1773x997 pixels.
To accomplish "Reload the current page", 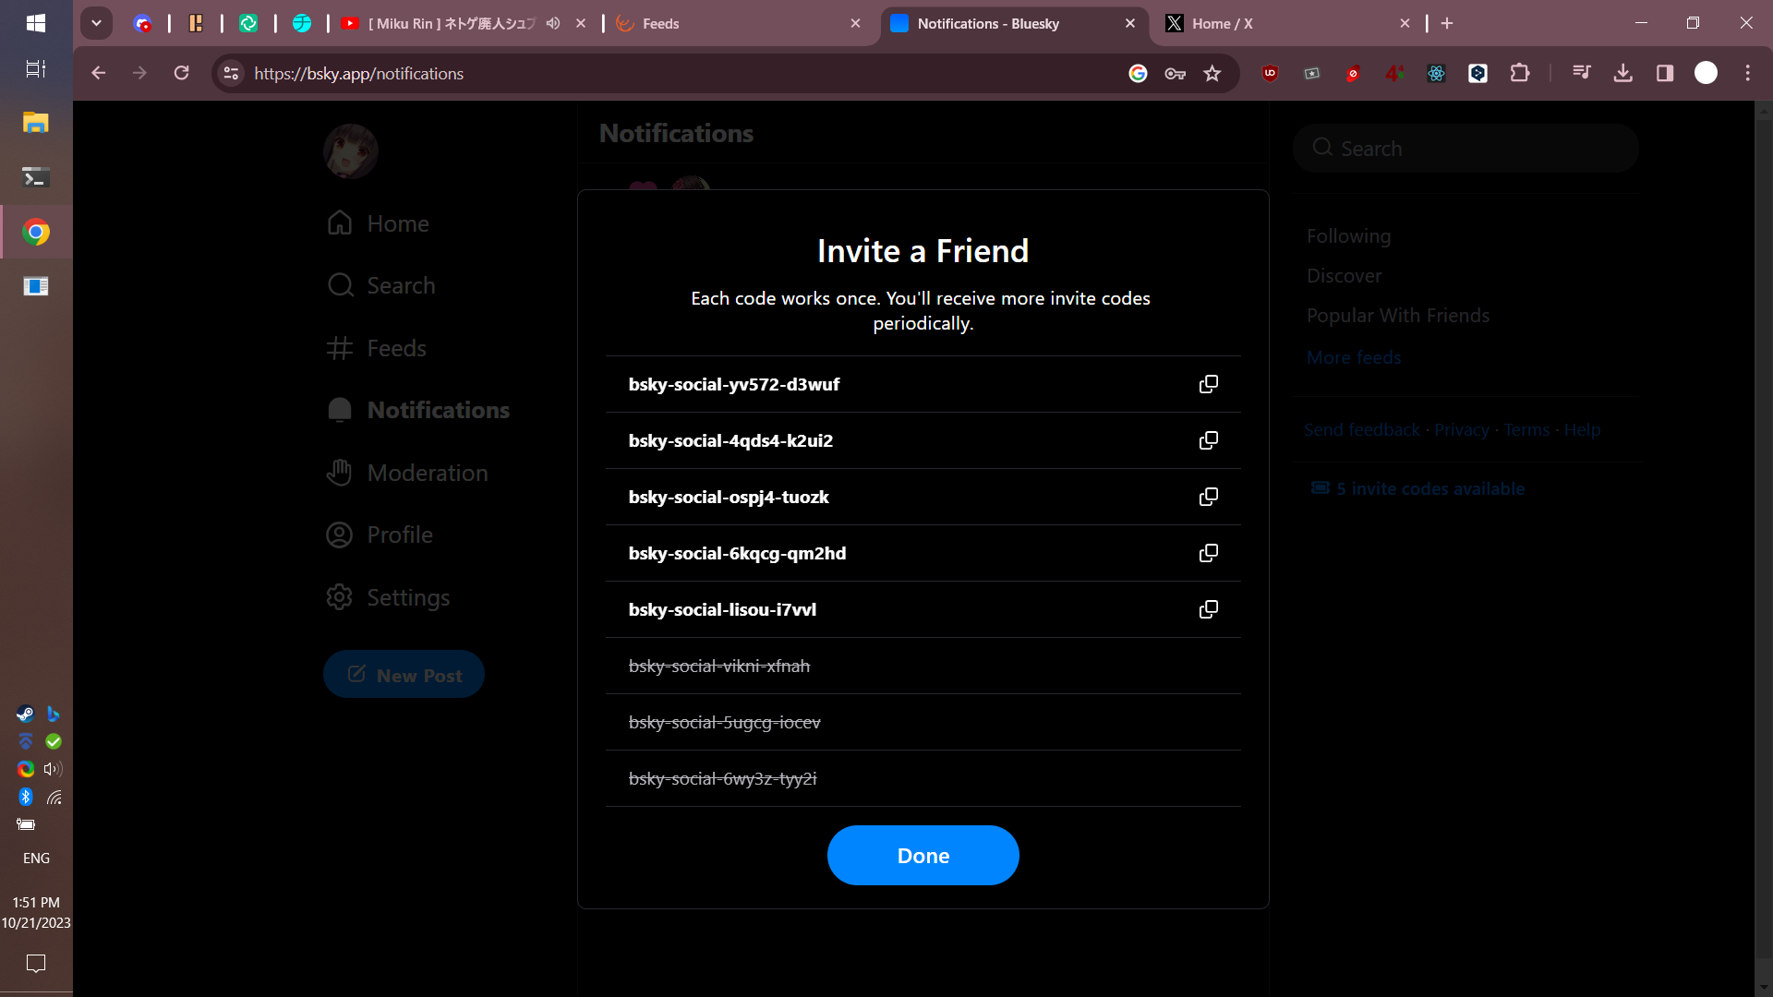I will pos(182,74).
